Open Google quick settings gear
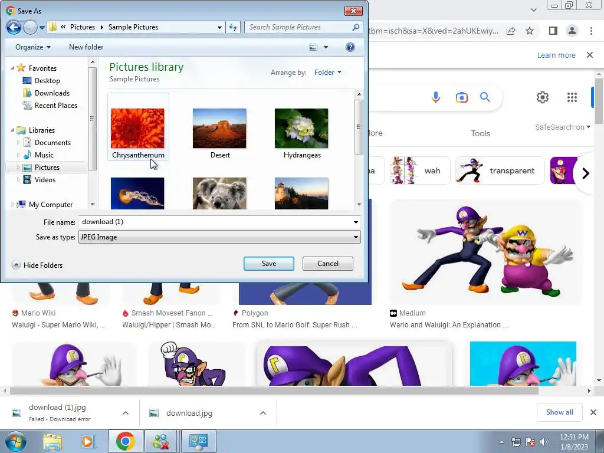The height and width of the screenshot is (453, 604). pos(543,97)
